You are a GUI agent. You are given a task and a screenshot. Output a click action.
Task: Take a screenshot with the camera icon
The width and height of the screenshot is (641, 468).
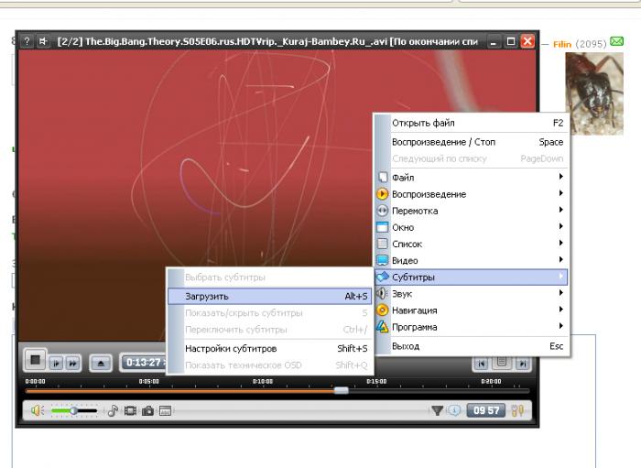(147, 411)
